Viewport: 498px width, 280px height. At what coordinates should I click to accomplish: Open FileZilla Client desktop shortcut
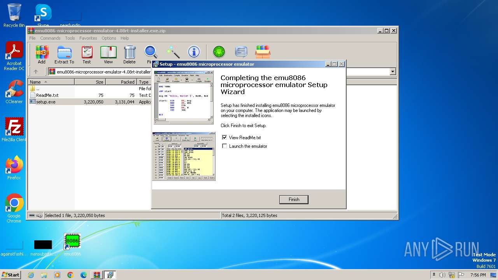(14, 130)
